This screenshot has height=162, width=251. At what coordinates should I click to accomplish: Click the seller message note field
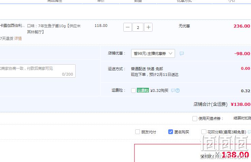(x=37, y=71)
